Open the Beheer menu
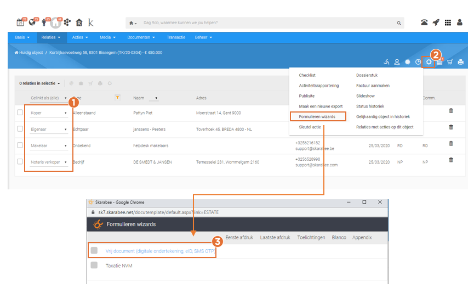The image size is (474, 303). [x=203, y=37]
